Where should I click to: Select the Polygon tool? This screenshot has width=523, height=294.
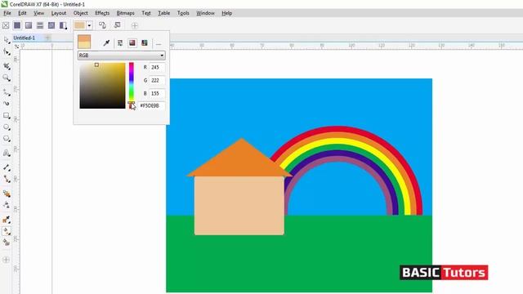pyautogui.click(x=7, y=139)
